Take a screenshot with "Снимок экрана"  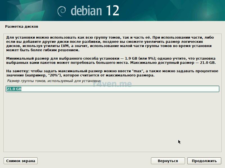click(21, 161)
